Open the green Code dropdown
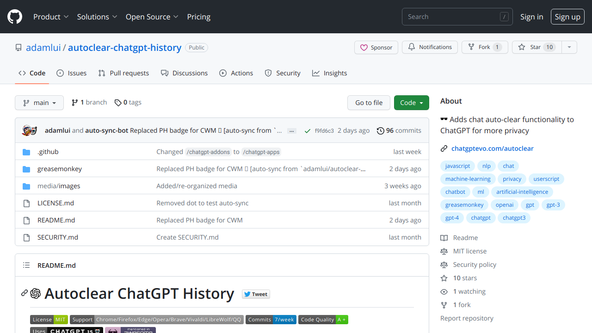Viewport: 592px width, 333px height. [412, 103]
